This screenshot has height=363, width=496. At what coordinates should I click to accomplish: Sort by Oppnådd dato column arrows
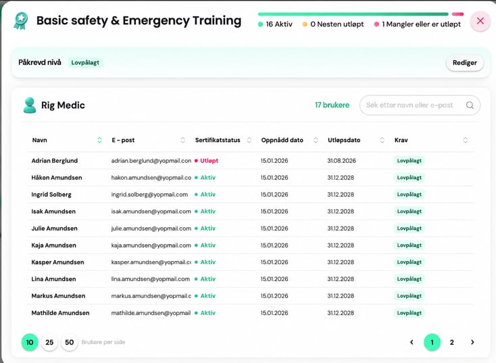click(x=316, y=140)
